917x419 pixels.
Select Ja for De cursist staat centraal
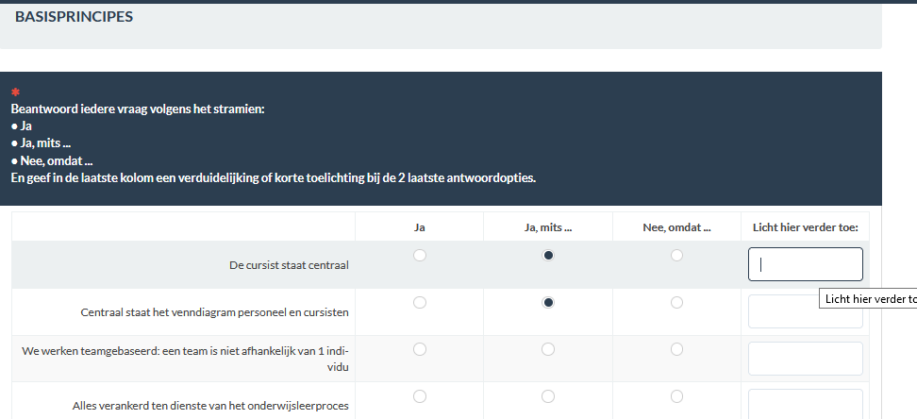[x=419, y=255]
